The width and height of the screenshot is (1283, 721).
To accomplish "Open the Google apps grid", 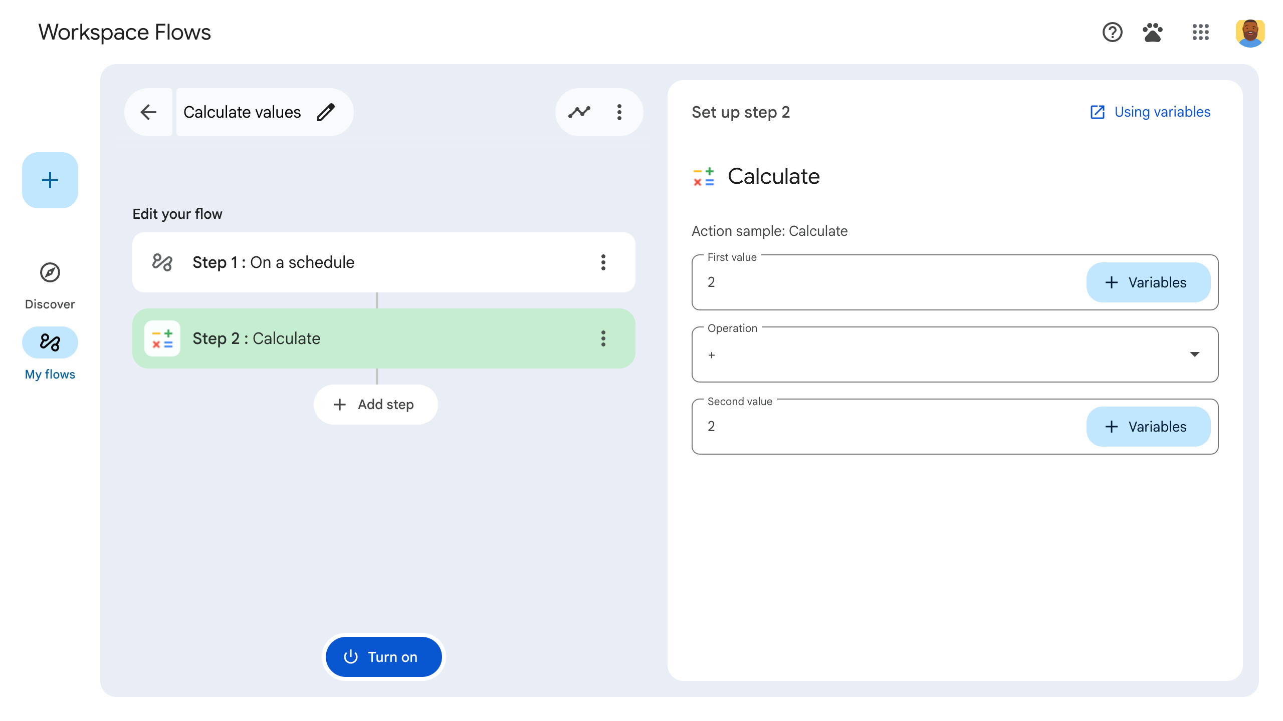I will 1201,33.
